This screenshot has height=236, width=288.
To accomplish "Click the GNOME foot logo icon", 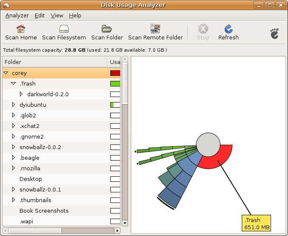I will 275,33.
